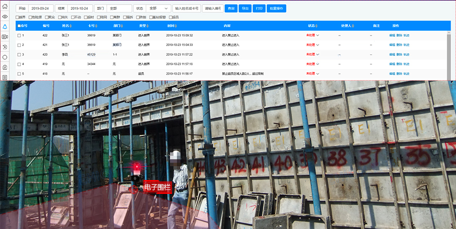
Task: Click 轨迹 link for row 4
Action: (x=406, y=64)
